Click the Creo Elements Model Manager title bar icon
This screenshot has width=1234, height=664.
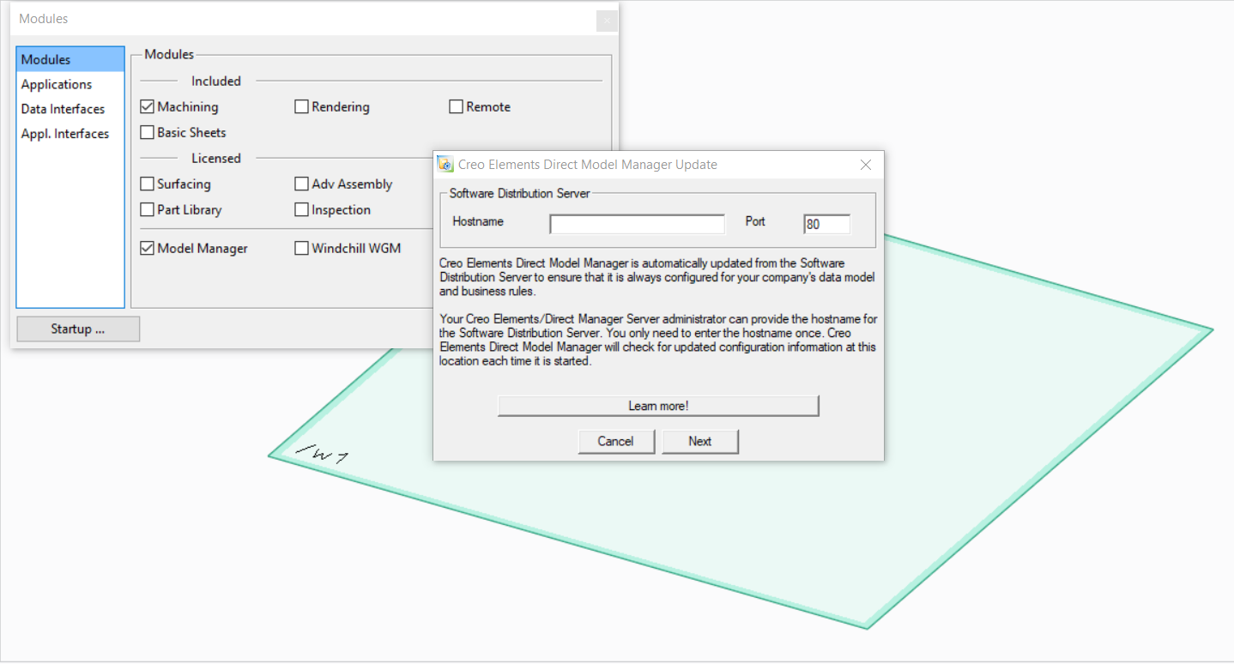445,164
